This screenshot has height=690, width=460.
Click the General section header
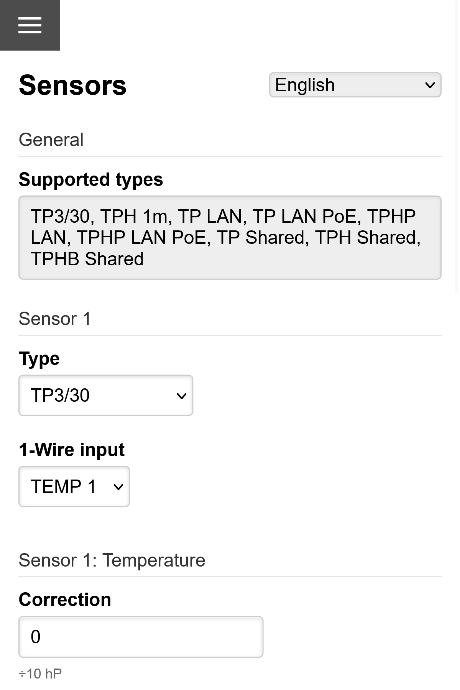coord(51,140)
